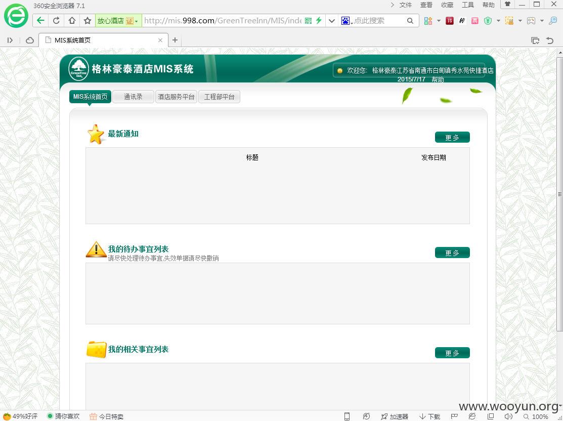Open the 工程部平台 tab

tap(220, 97)
